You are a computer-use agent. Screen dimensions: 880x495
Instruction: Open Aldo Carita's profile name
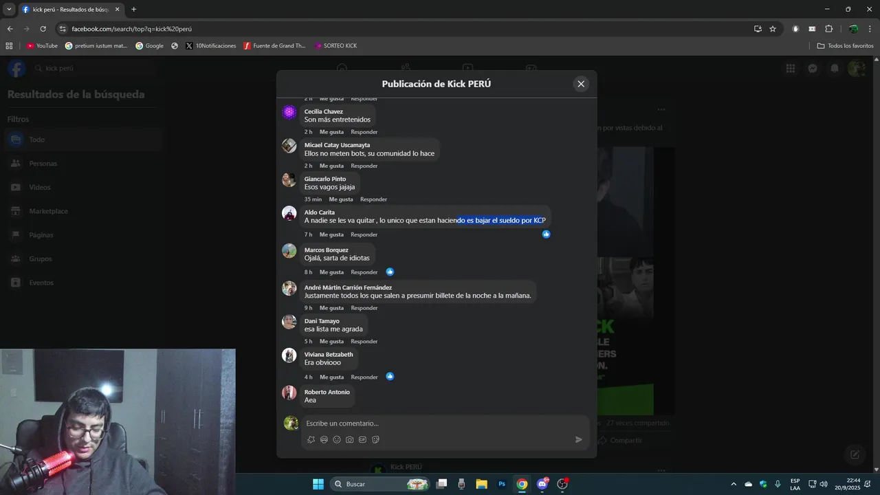[x=320, y=212]
